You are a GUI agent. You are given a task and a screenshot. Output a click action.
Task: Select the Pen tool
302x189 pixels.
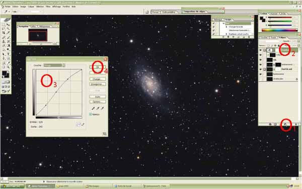point(4,58)
